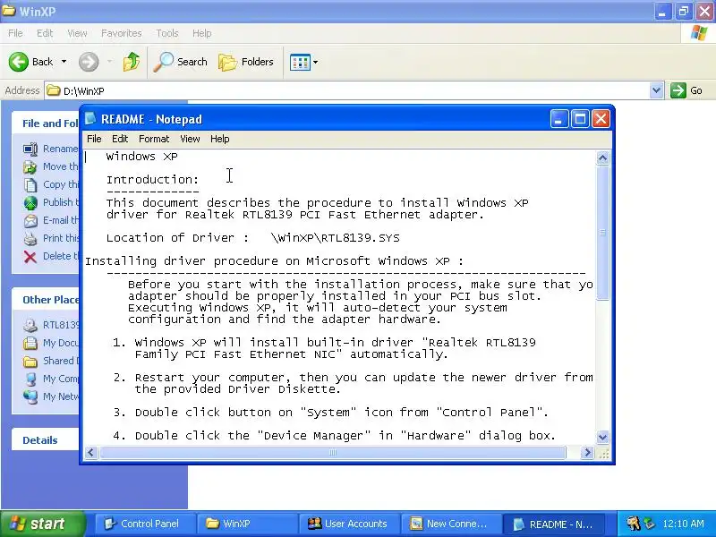Click the second system tray icon
The height and width of the screenshot is (537, 716).
click(x=649, y=524)
